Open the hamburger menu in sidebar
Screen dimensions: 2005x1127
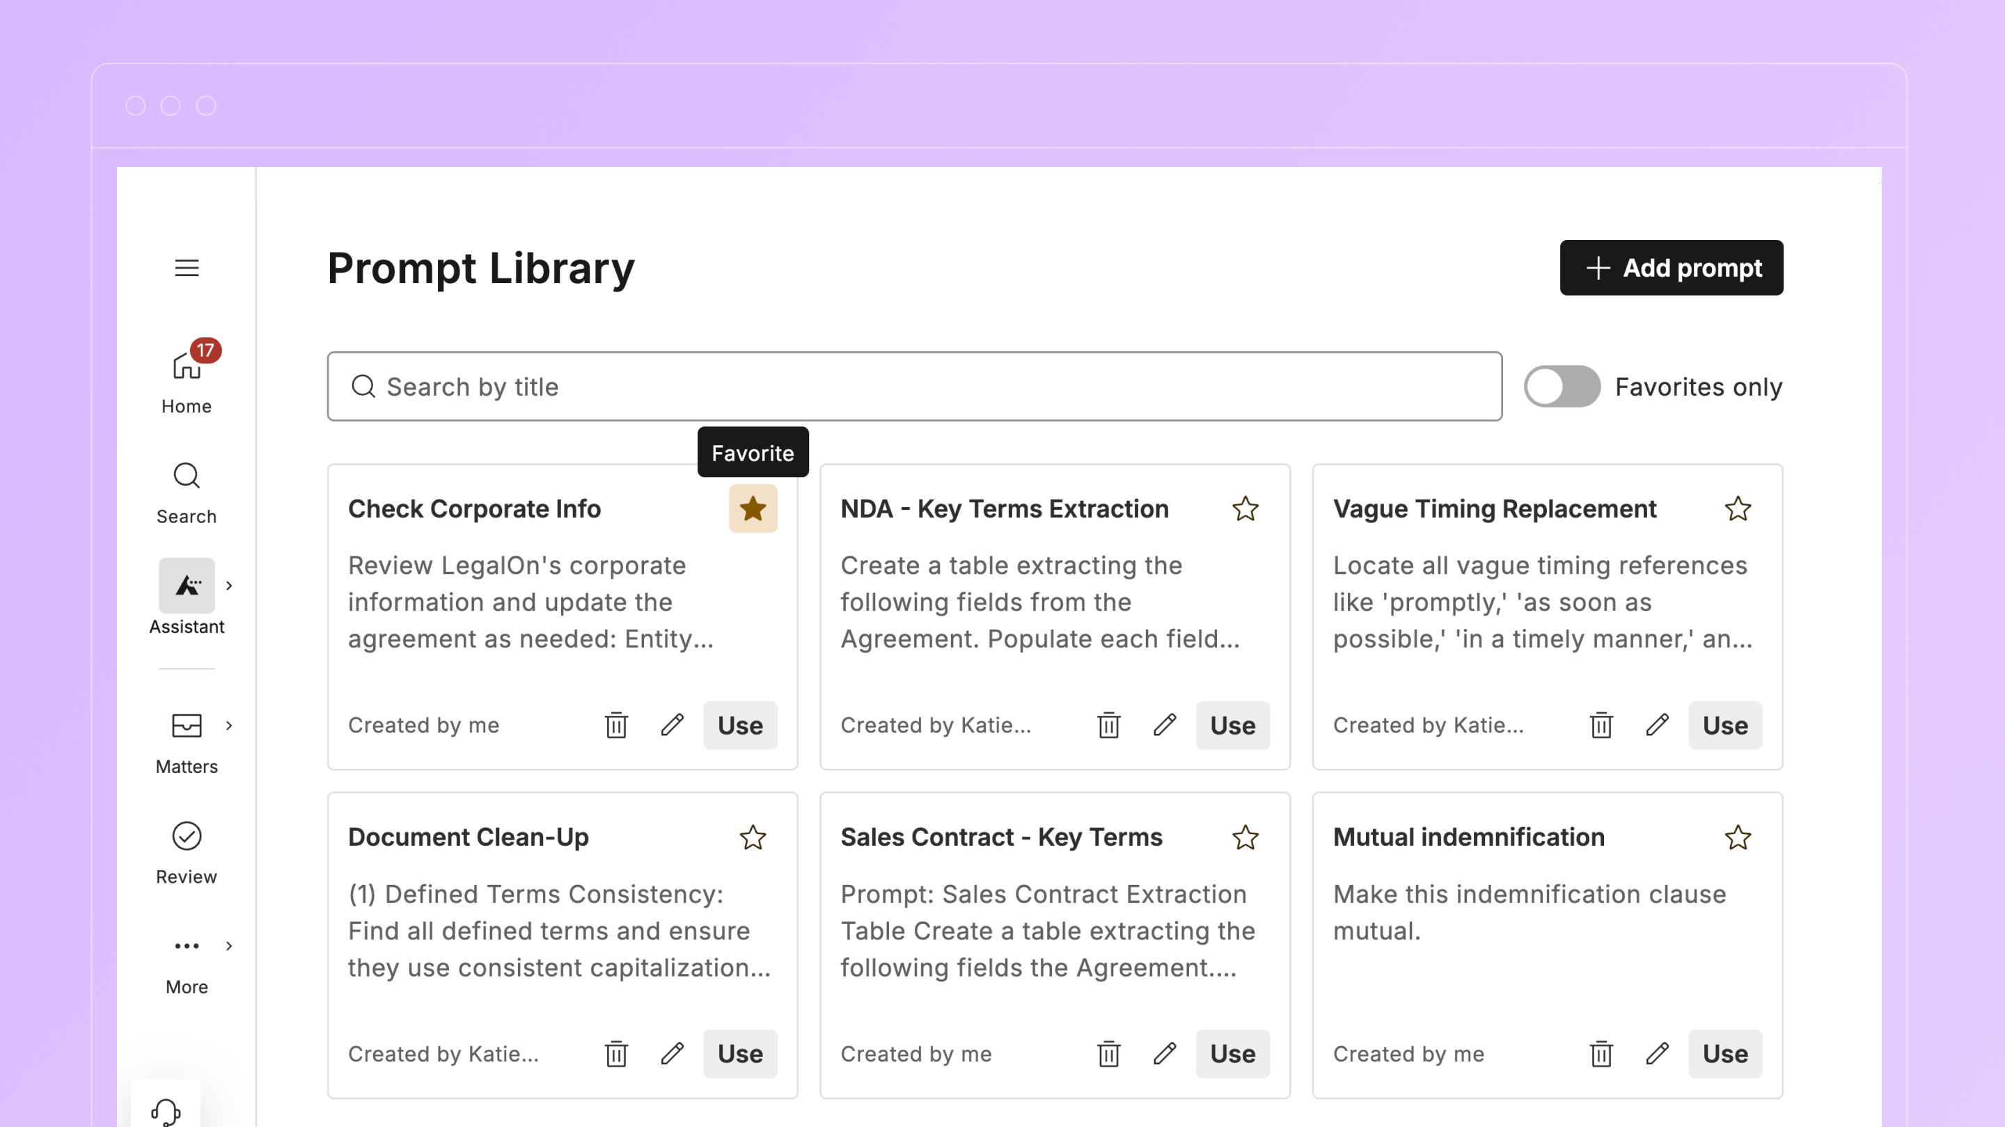tap(186, 269)
